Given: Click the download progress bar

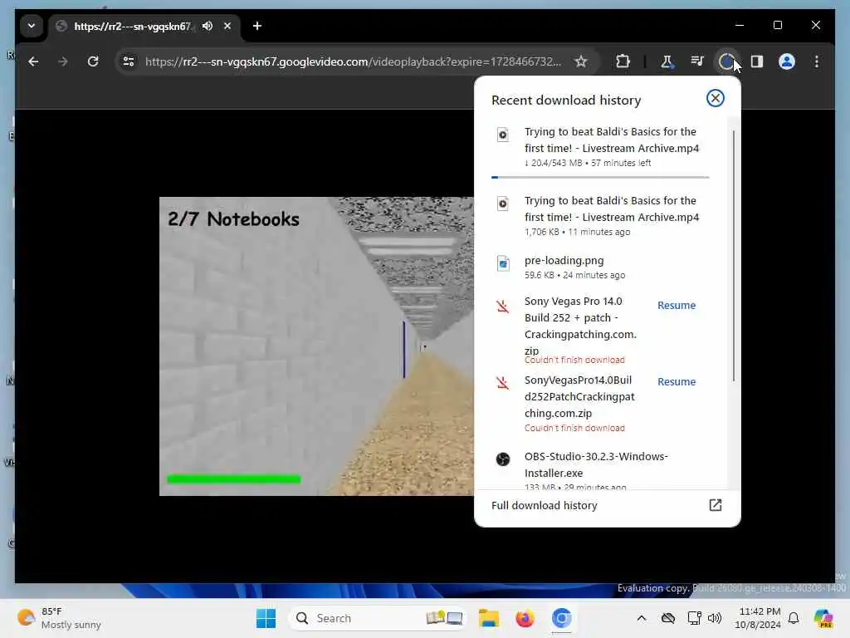Looking at the screenshot, I should [600, 177].
